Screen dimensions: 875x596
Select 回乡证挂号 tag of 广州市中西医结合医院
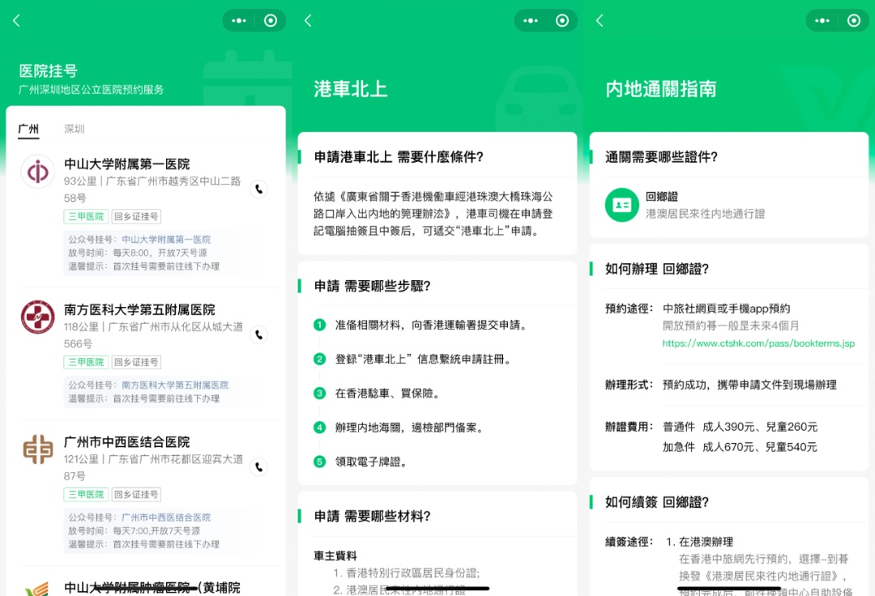click(137, 494)
